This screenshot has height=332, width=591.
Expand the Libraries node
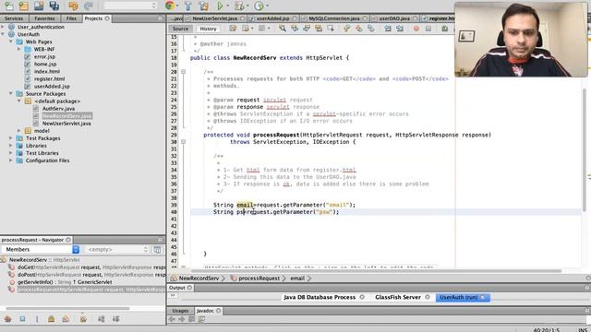pos(11,146)
